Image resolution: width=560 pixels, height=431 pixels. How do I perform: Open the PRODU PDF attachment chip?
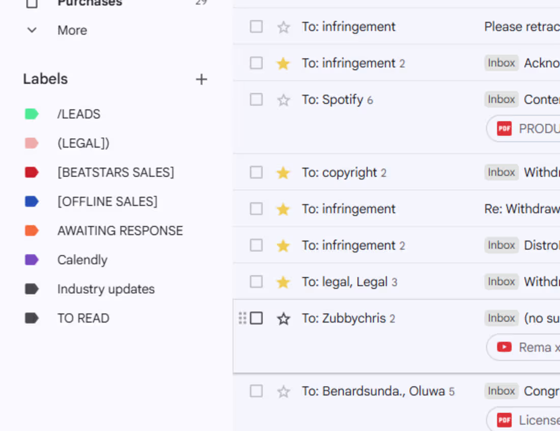[523, 129]
